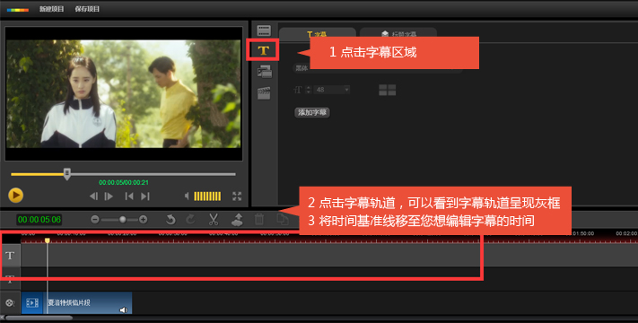Open the clapperboard transitions panel icon
This screenshot has height=323, width=638.
(x=264, y=93)
